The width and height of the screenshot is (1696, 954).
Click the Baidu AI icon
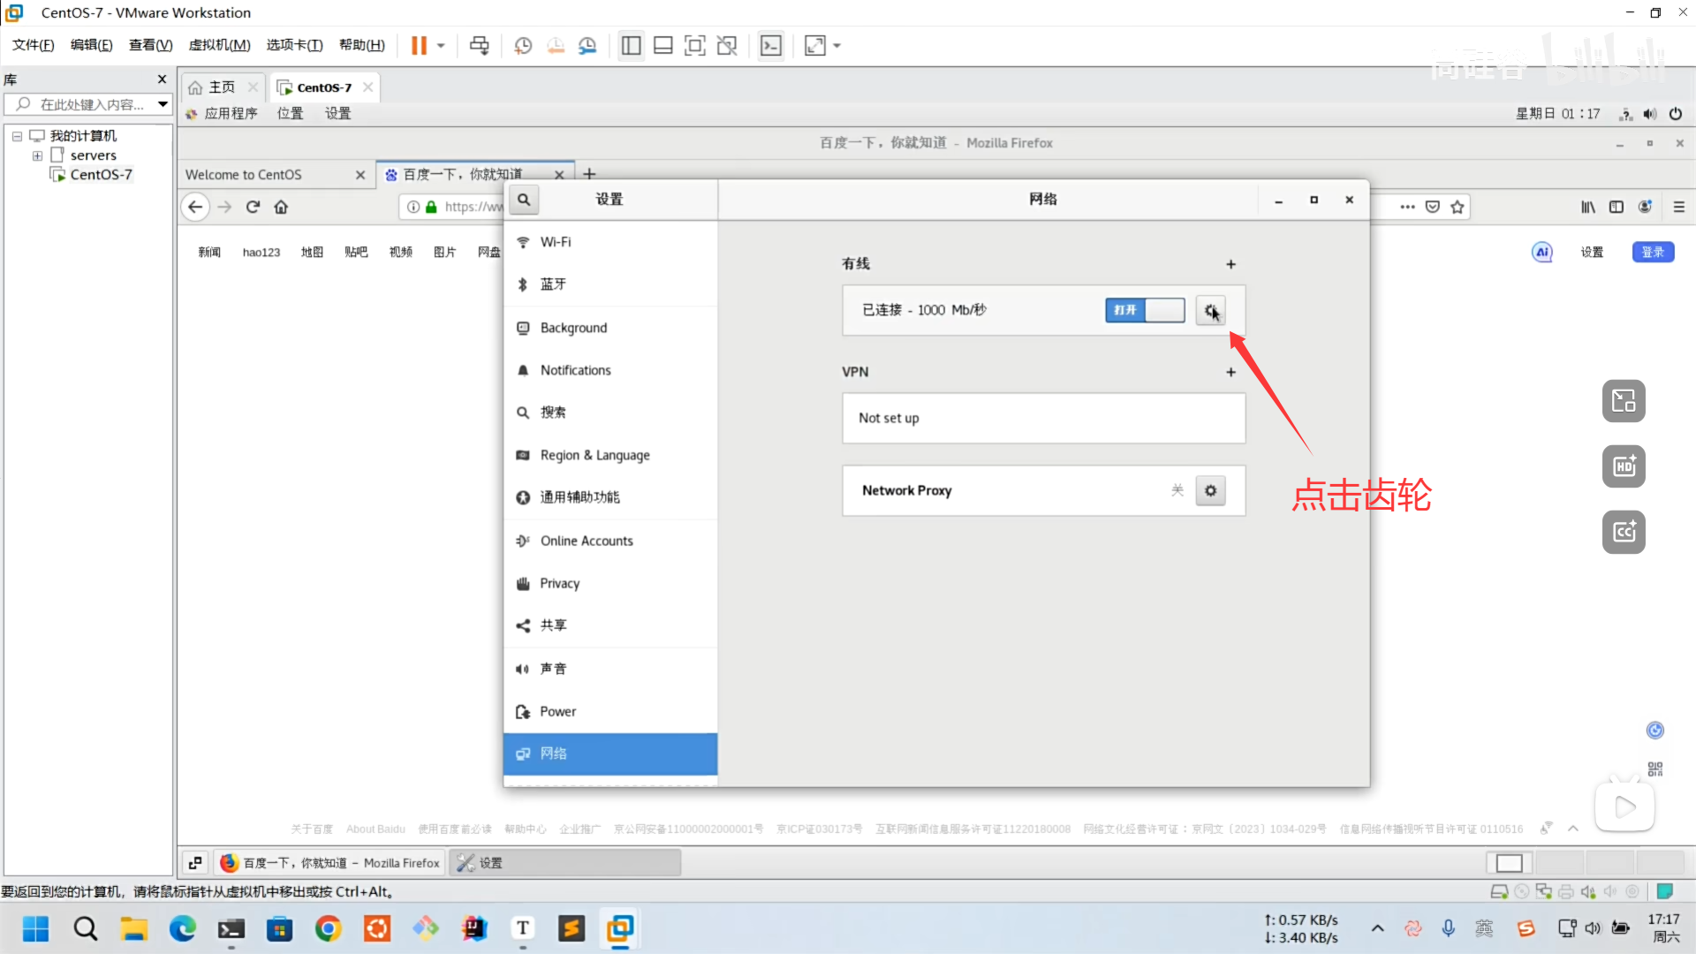click(x=1541, y=252)
